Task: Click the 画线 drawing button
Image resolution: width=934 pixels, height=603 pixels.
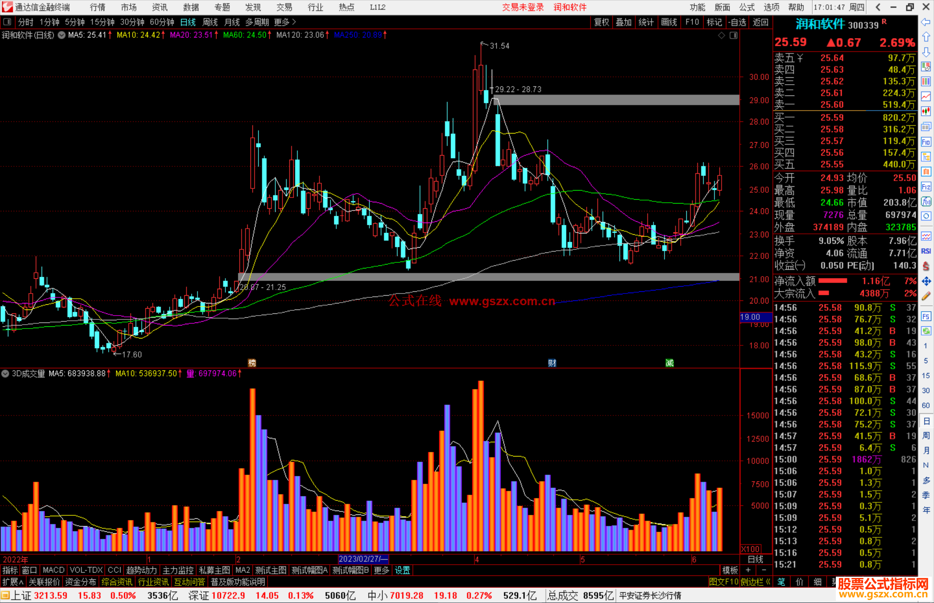Action: [669, 22]
